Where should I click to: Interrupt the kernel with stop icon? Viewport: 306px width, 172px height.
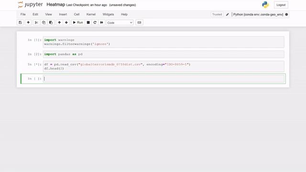tap(88, 22)
